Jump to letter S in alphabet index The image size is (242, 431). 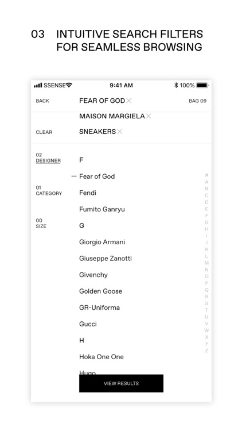tap(206, 303)
